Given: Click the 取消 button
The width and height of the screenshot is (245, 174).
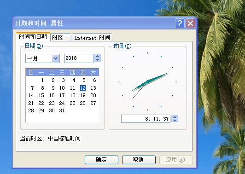Looking at the screenshot, I should pos(139,160).
